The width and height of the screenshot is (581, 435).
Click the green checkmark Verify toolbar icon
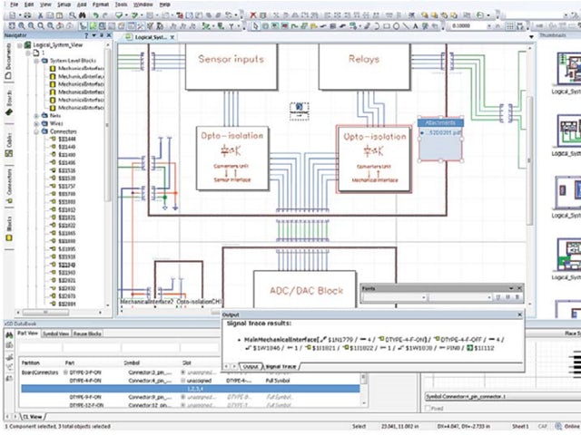tap(119, 15)
